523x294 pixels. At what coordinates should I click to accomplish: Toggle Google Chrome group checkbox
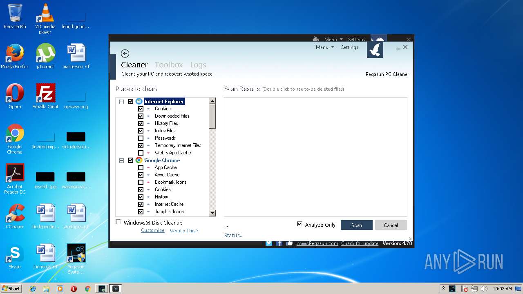point(131,160)
